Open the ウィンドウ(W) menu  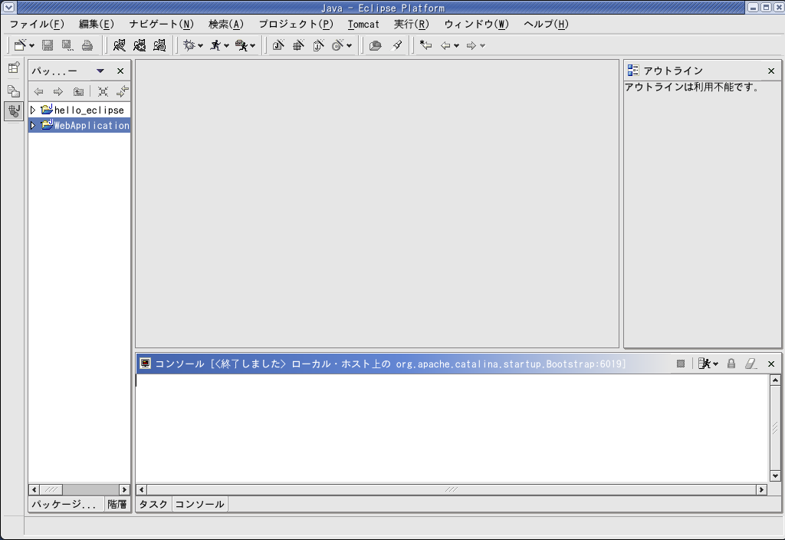(x=476, y=24)
